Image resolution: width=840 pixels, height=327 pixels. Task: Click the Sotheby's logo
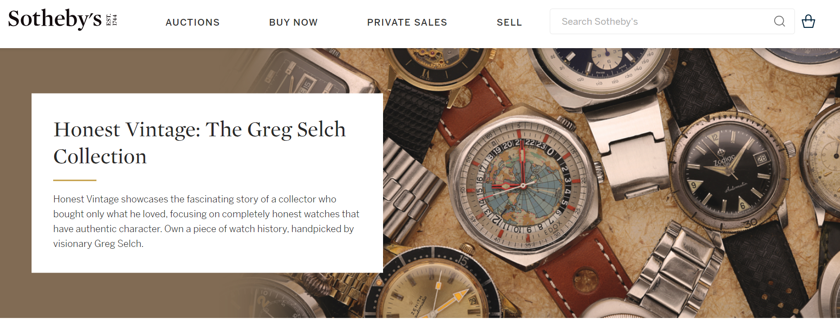click(62, 20)
